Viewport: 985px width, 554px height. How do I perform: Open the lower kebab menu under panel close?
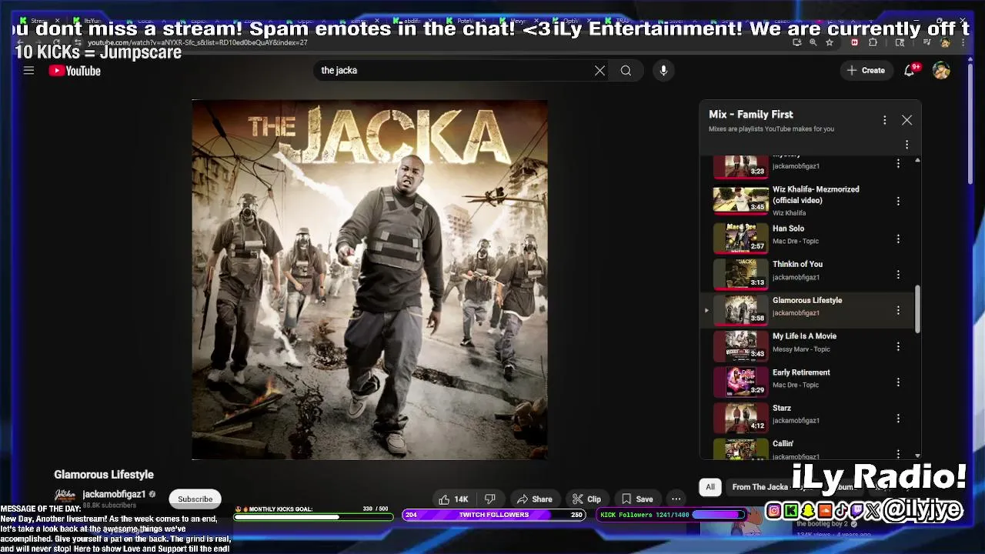(x=907, y=144)
